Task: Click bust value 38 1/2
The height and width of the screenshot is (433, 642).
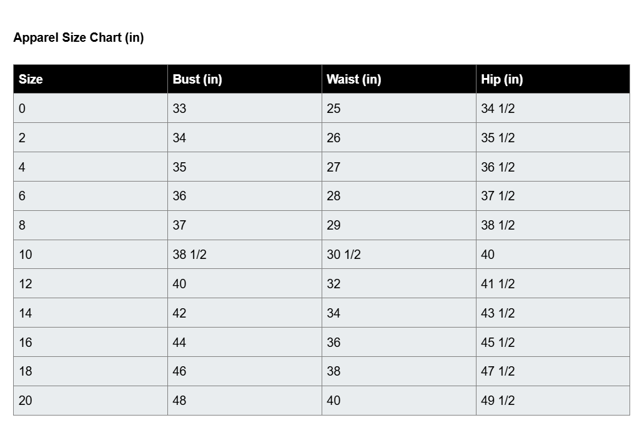Action: [x=190, y=255]
